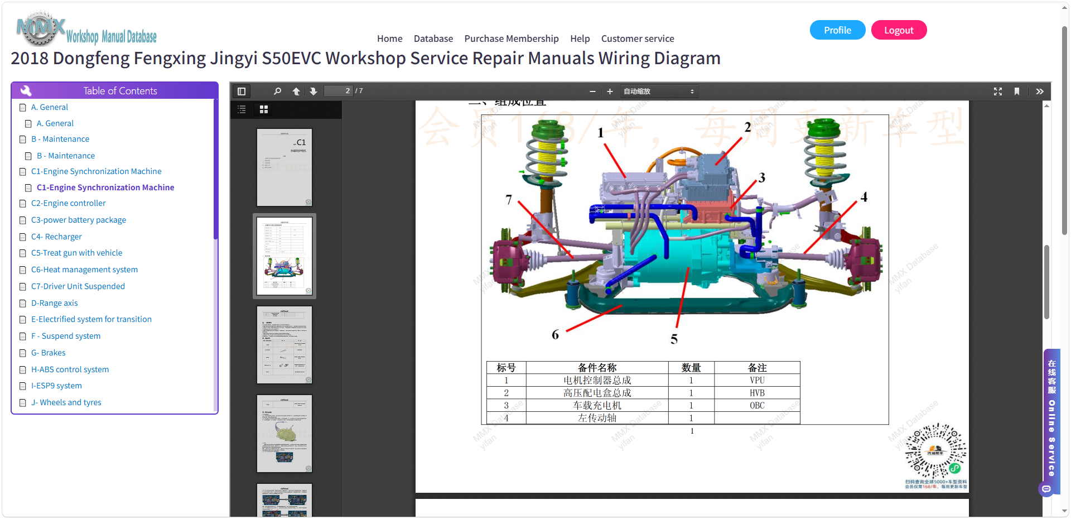Click document icon beside C2-Engine controller
Image resolution: width=1071 pixels, height=519 pixels.
(23, 204)
